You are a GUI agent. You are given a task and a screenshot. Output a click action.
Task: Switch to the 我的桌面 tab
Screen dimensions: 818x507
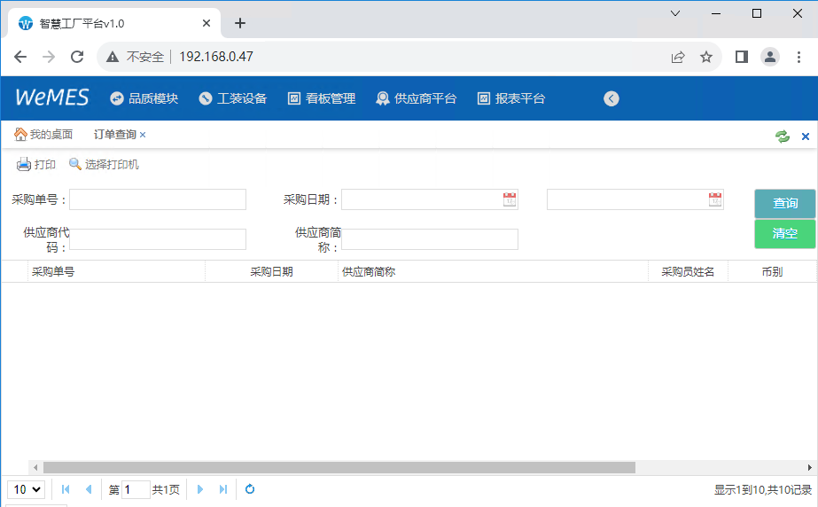(43, 135)
